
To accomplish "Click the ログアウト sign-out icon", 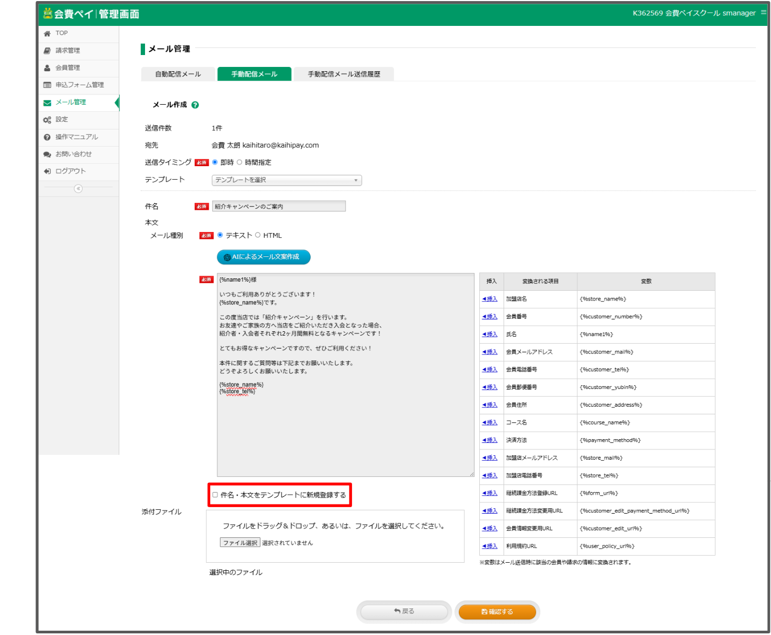I will pyautogui.click(x=47, y=172).
